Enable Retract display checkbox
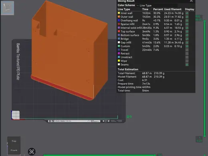The image size is (208, 156). click(x=187, y=54)
